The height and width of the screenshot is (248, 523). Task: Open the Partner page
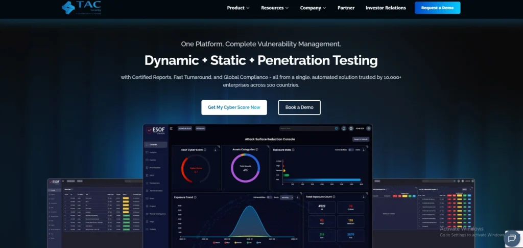346,8
